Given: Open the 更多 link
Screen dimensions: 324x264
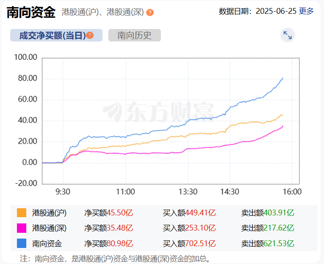Looking at the screenshot, I should 306,11.
